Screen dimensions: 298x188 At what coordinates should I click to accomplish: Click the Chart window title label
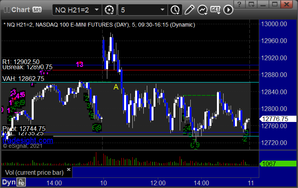pos(20,10)
